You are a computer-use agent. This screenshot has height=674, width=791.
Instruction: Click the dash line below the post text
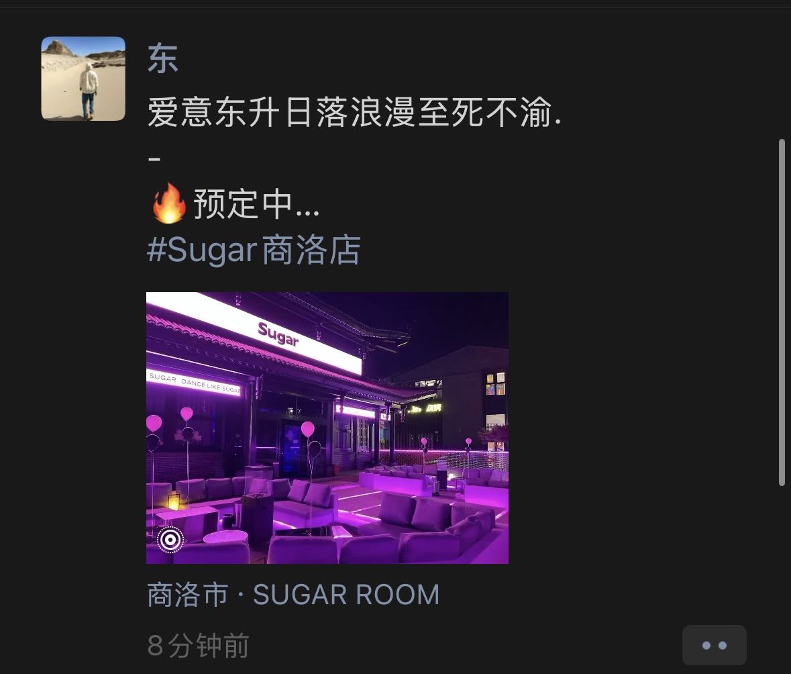(x=154, y=159)
